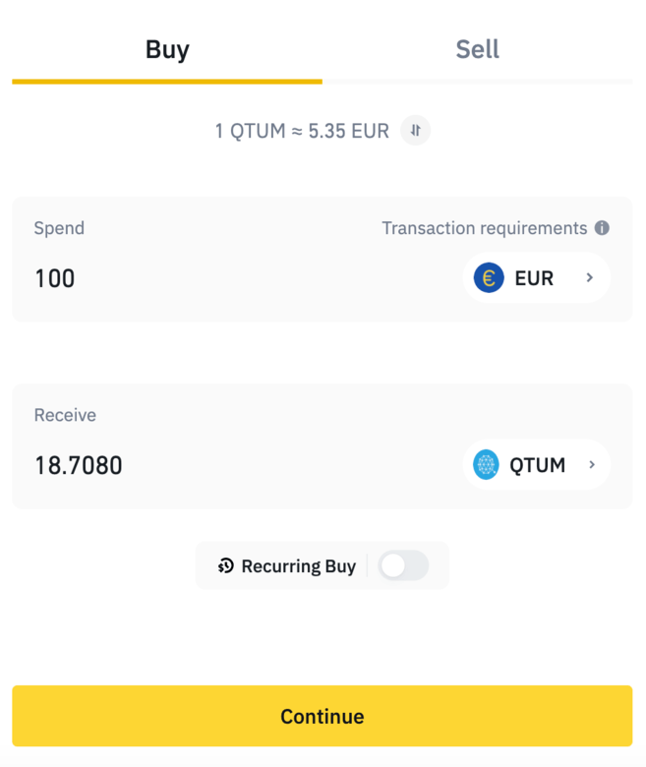646x767 pixels.
Task: Click the Receive label
Action: [65, 415]
